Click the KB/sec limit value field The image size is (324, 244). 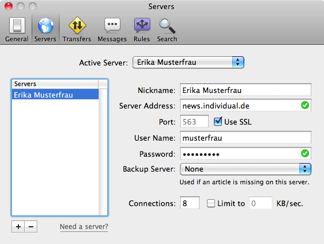point(260,203)
